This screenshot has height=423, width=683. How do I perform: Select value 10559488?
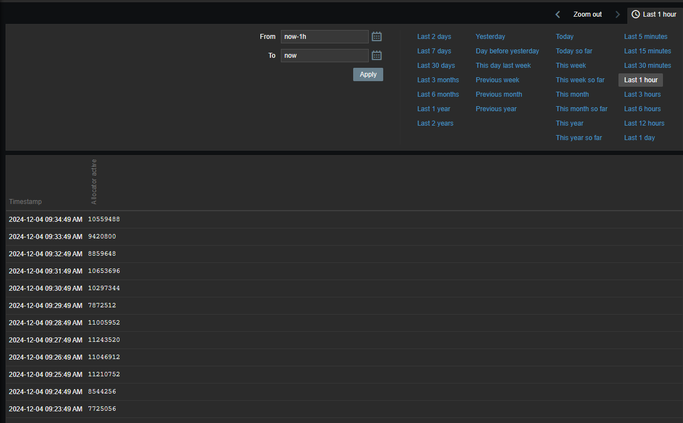point(104,220)
